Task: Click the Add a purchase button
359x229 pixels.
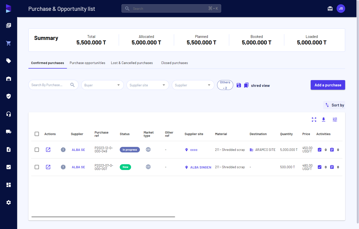Action: pyautogui.click(x=328, y=85)
